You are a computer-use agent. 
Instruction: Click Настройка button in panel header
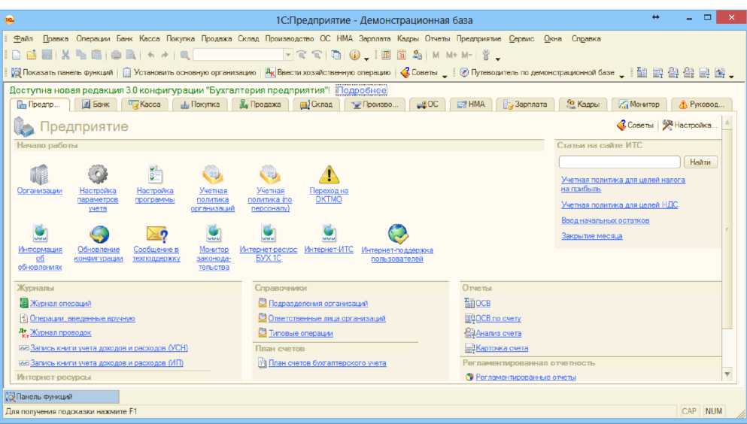click(x=689, y=125)
